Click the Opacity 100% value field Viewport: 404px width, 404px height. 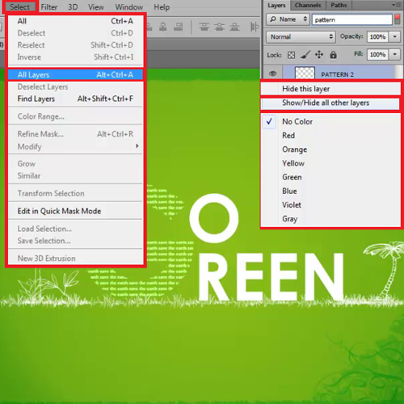[x=377, y=36]
